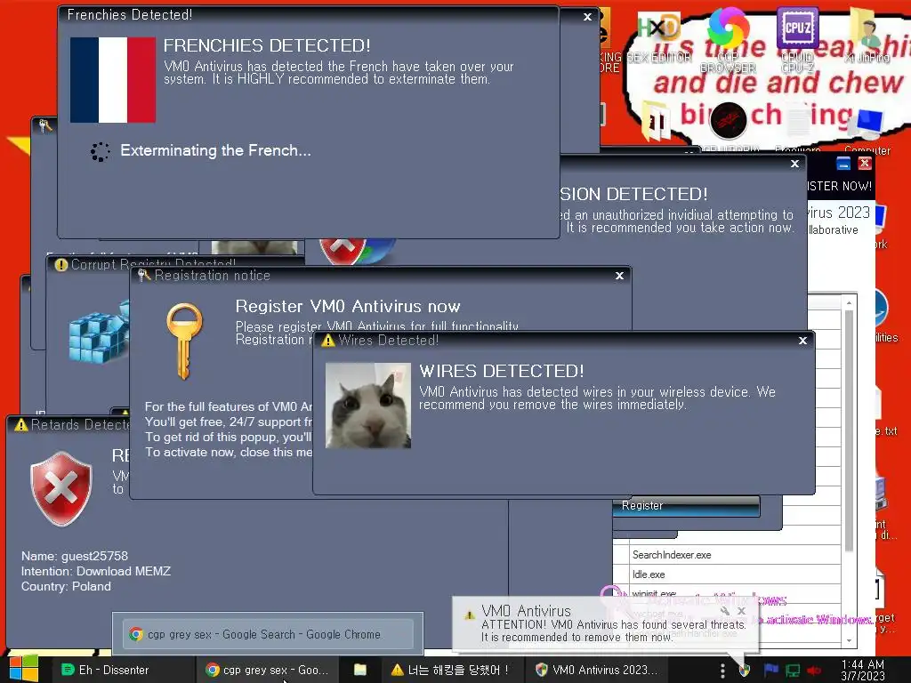The image size is (911, 683).
Task: Click the 'Country: Poland' line
Action: click(66, 586)
